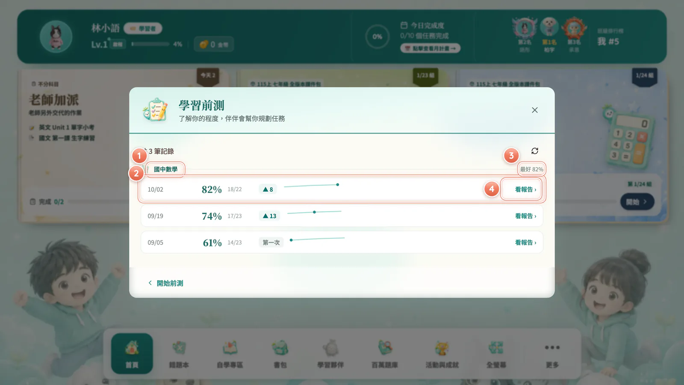Viewport: 684px width, 385px height.
Task: Open 自學專區 in the bottom navigation
Action: click(x=230, y=354)
